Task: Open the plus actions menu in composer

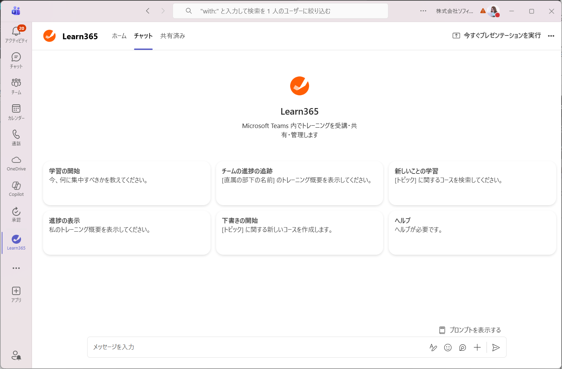Action: coord(477,348)
